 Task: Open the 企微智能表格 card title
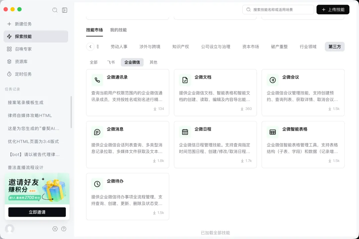tap(295, 129)
